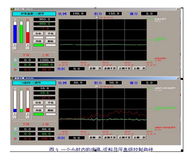Open dropdown above the bed temperature trend chart
Viewport: 196px width, 161px height.
click(97, 17)
